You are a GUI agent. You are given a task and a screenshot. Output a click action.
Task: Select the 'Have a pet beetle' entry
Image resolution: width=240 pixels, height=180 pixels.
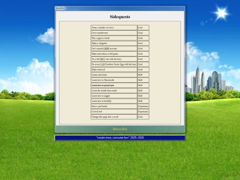(114, 106)
